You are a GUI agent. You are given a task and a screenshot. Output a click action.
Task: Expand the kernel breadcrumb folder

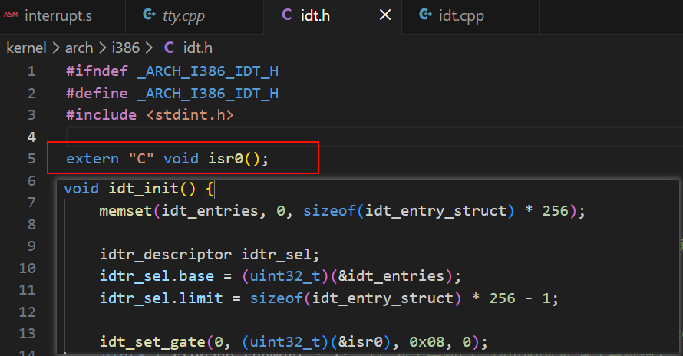[25, 48]
